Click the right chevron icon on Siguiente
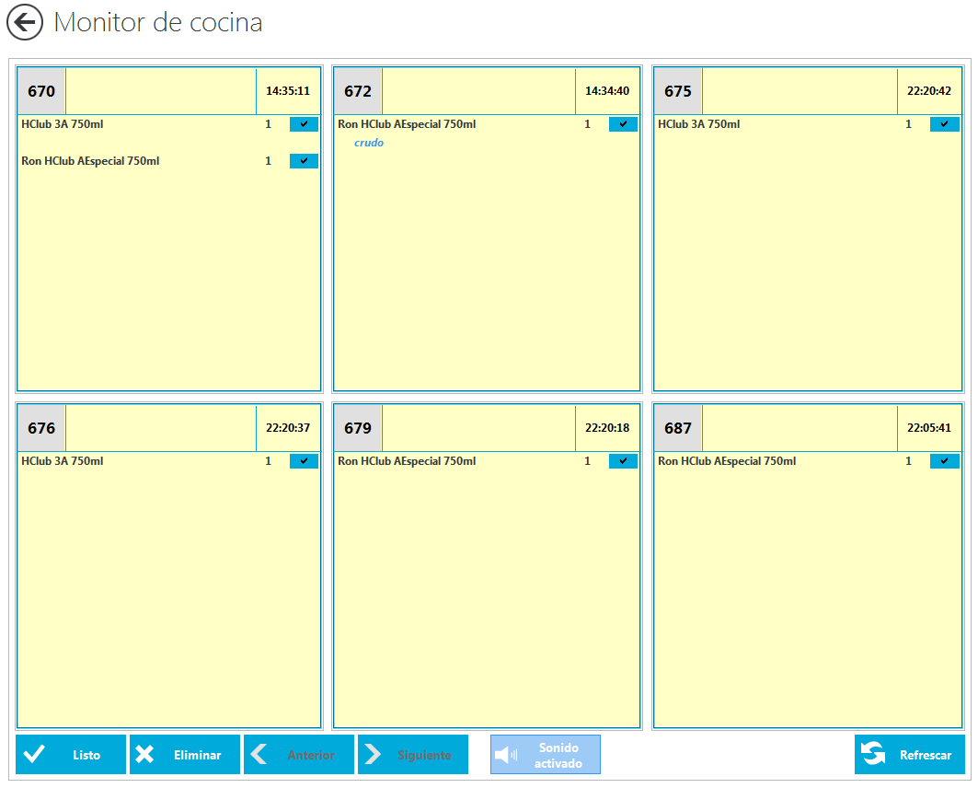The image size is (978, 788). pos(374,754)
